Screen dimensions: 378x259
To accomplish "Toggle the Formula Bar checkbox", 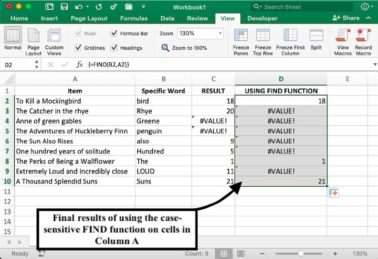I will (114, 34).
